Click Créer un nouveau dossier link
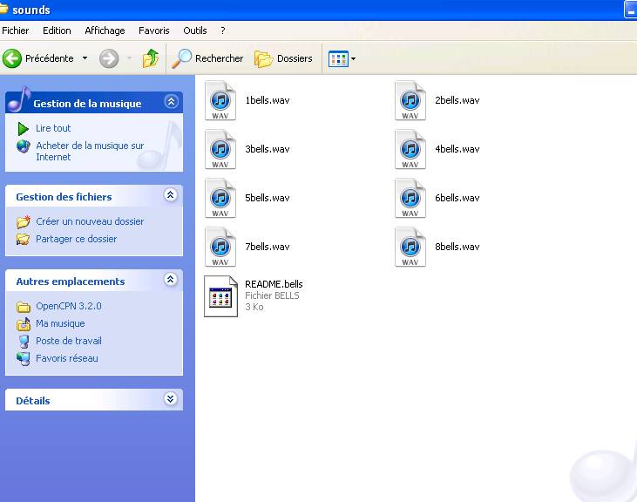 [x=89, y=221]
